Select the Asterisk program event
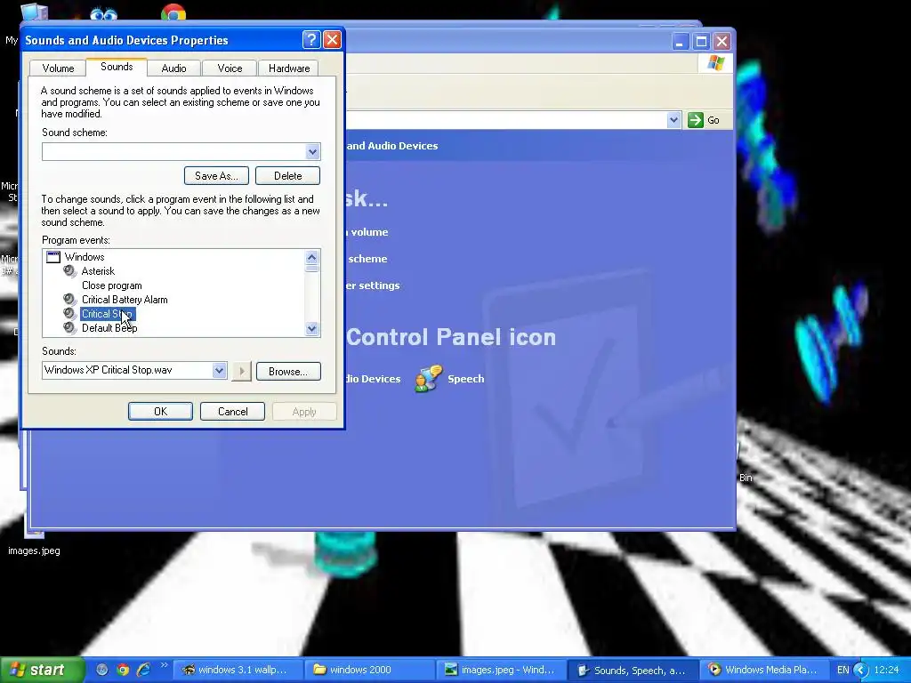 pyautogui.click(x=98, y=270)
